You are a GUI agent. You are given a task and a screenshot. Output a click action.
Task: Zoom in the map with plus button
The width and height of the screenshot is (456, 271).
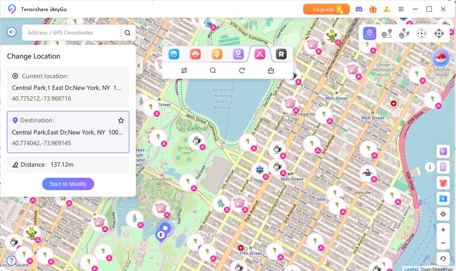click(443, 229)
